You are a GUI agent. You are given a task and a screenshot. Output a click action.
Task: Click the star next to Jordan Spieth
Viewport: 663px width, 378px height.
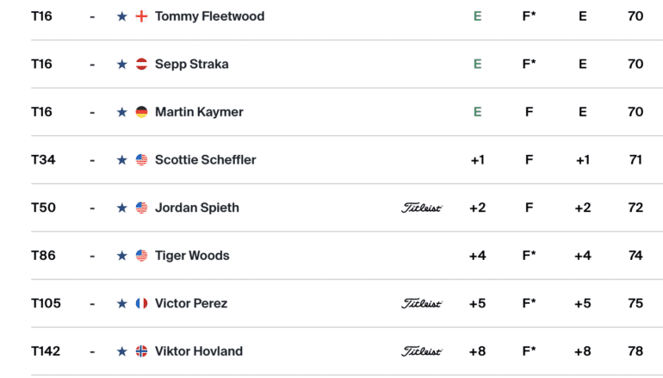(122, 208)
